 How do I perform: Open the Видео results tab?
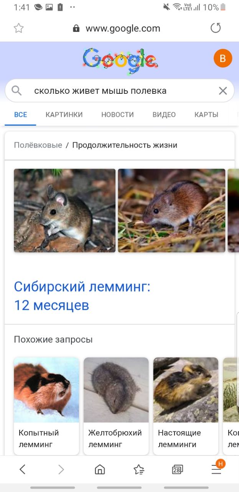click(x=164, y=115)
